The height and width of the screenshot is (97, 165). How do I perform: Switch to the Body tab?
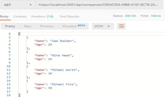(x=4, y=17)
